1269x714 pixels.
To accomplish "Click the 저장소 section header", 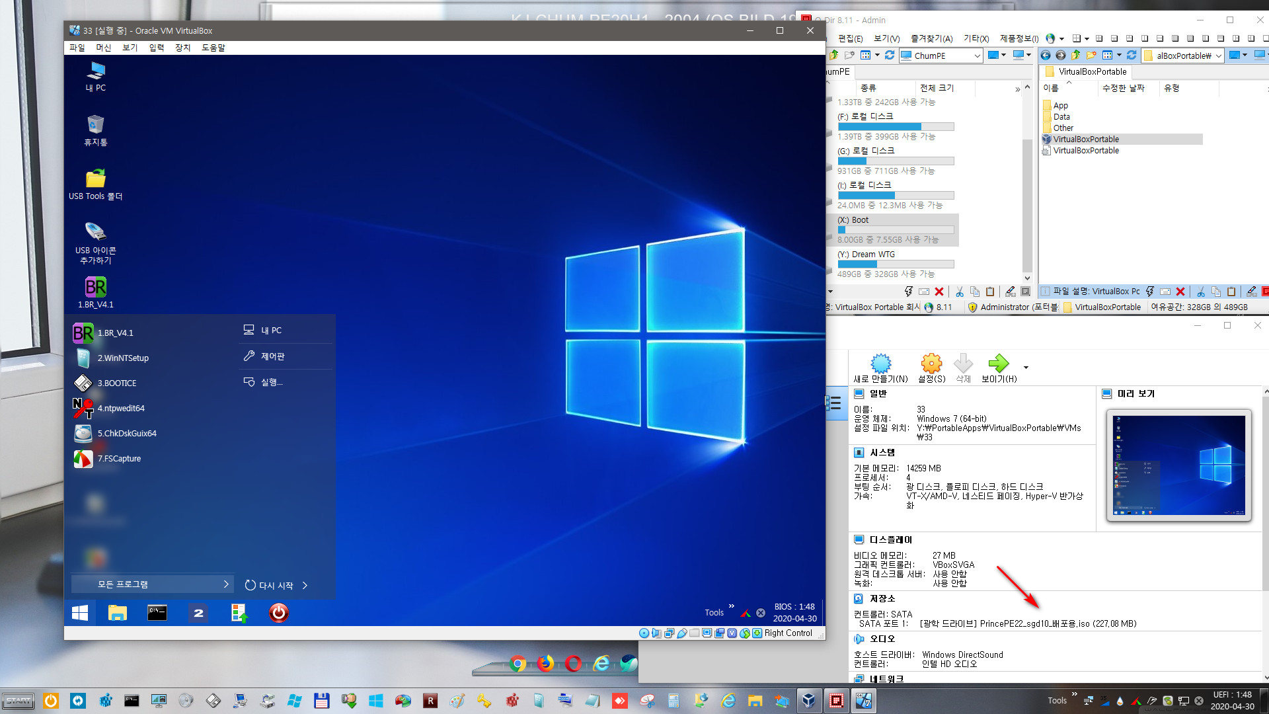I will pyautogui.click(x=882, y=598).
